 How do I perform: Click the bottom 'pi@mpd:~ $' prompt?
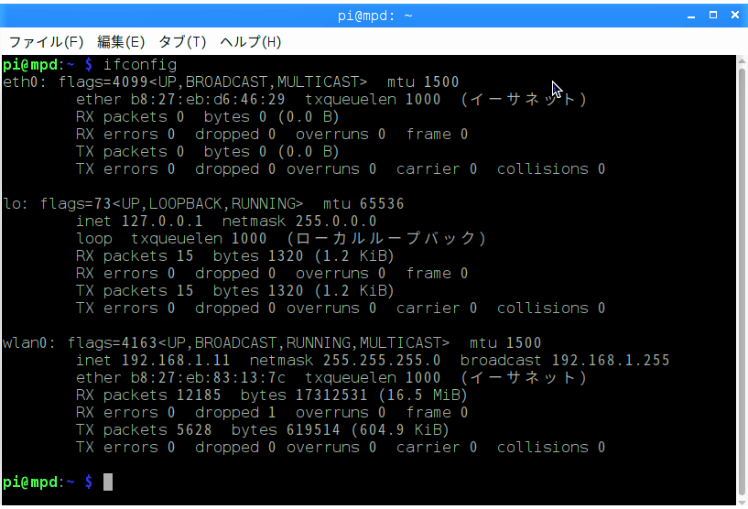[48, 482]
